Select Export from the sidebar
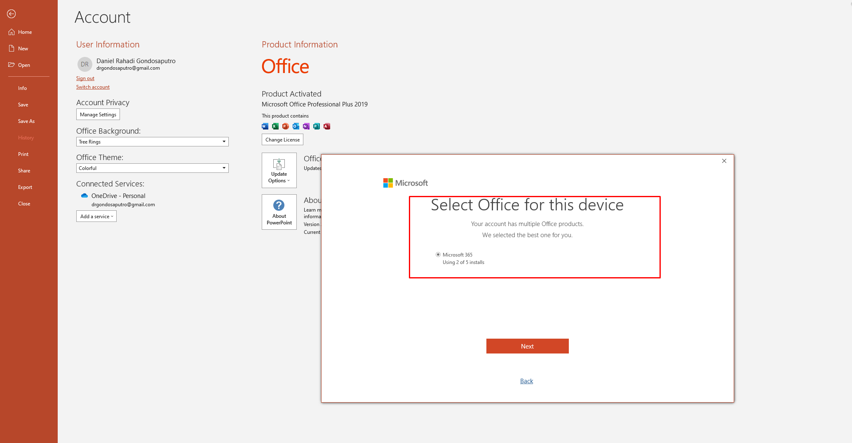The image size is (852, 443). (x=25, y=187)
